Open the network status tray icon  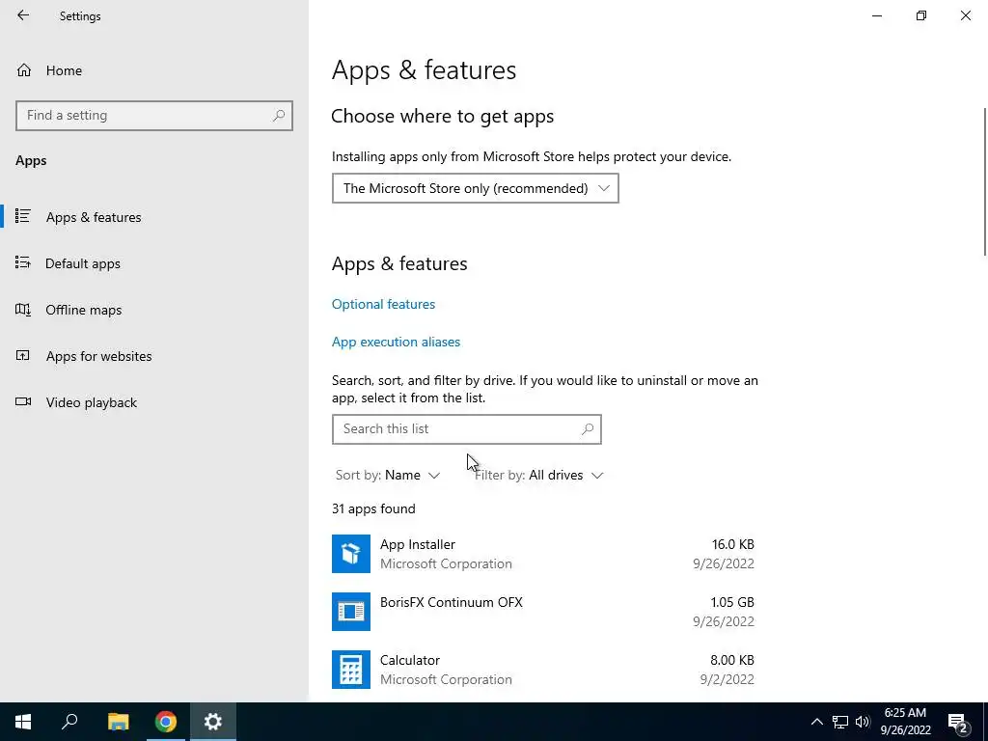point(840,722)
